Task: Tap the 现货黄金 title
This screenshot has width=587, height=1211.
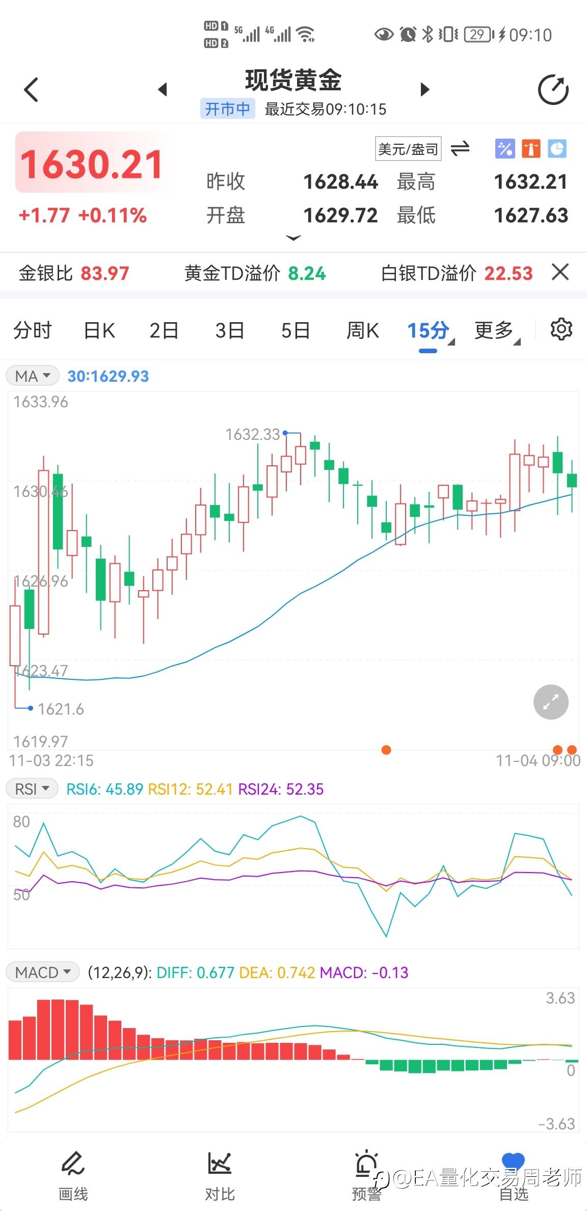Action: pos(293,80)
